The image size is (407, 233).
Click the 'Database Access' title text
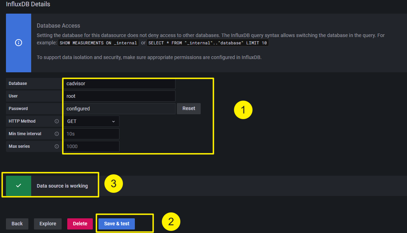(x=58, y=26)
